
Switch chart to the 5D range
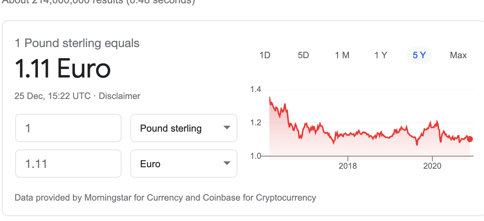click(303, 55)
